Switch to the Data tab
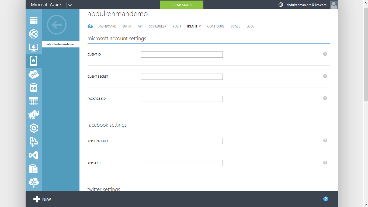 [x=127, y=26]
